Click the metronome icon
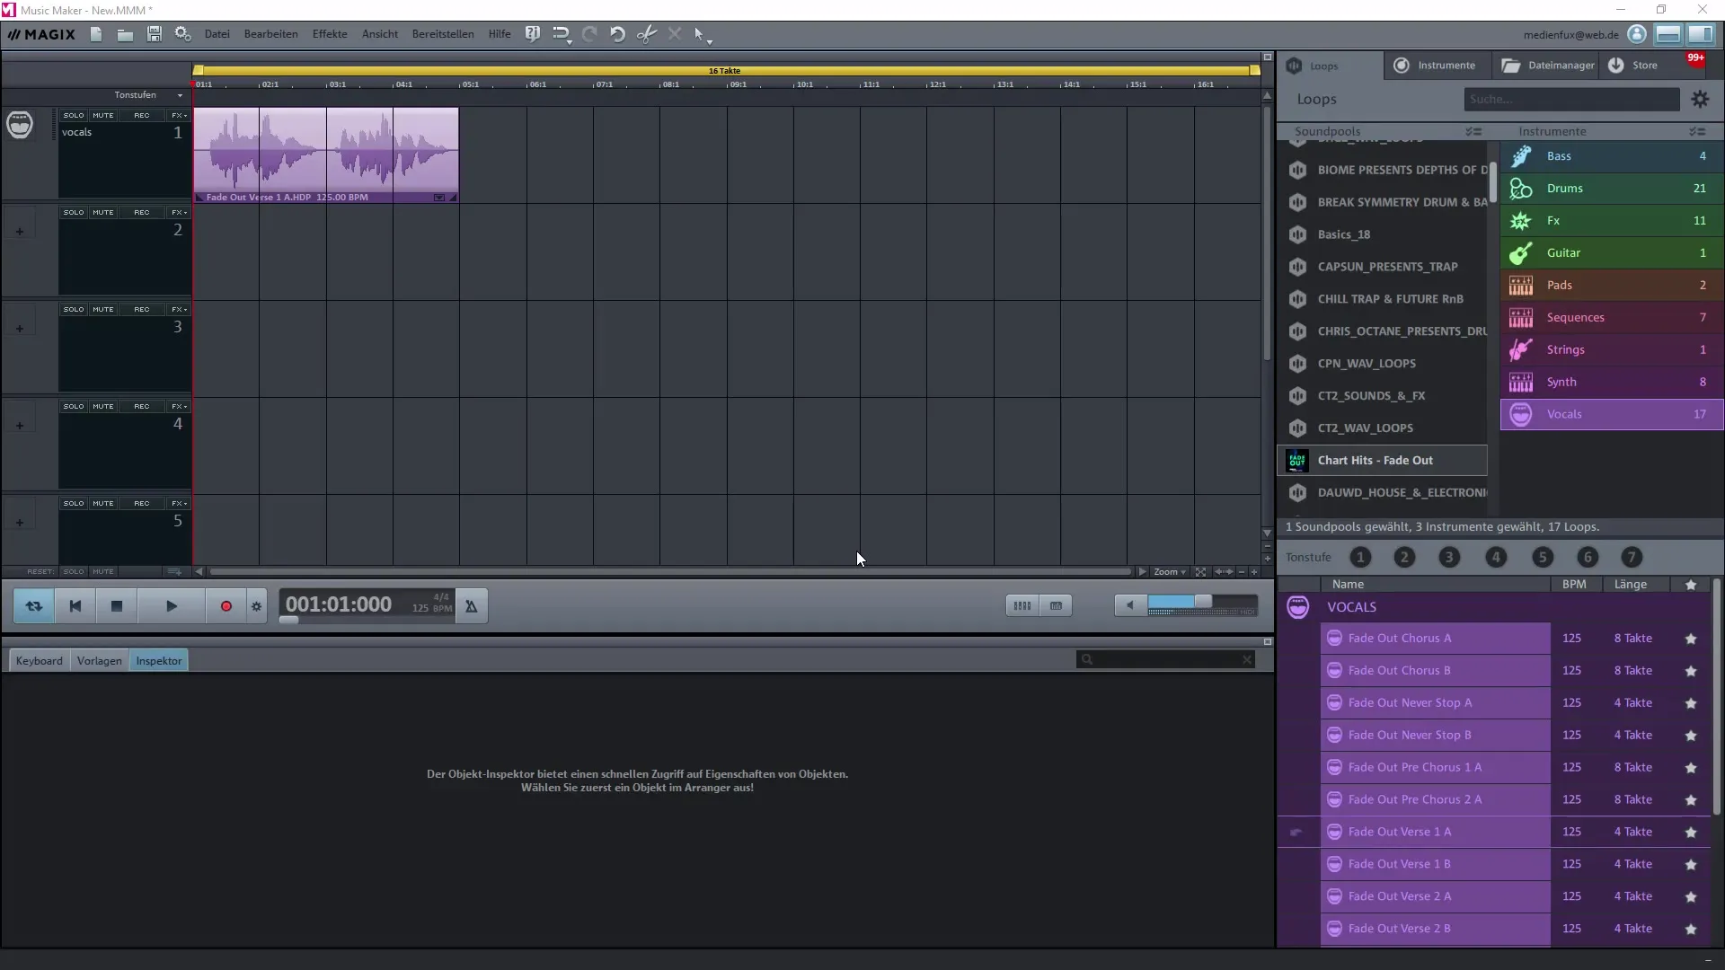The height and width of the screenshot is (970, 1725). coord(471,606)
